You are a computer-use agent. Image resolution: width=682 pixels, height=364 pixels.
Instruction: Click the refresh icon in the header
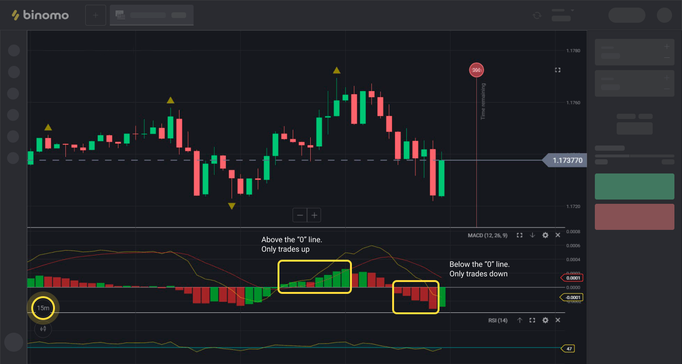click(537, 15)
